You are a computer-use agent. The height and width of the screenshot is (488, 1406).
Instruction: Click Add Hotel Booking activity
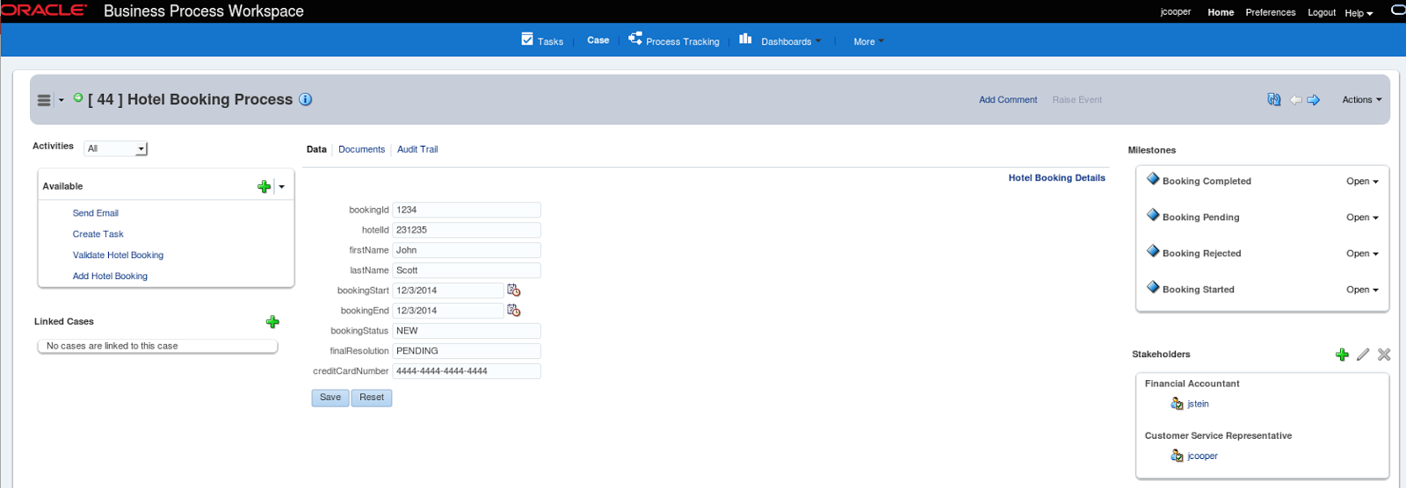pos(110,276)
